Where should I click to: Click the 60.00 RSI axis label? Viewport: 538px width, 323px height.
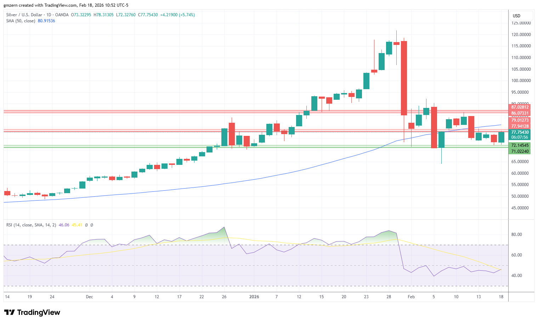[x=516, y=255]
